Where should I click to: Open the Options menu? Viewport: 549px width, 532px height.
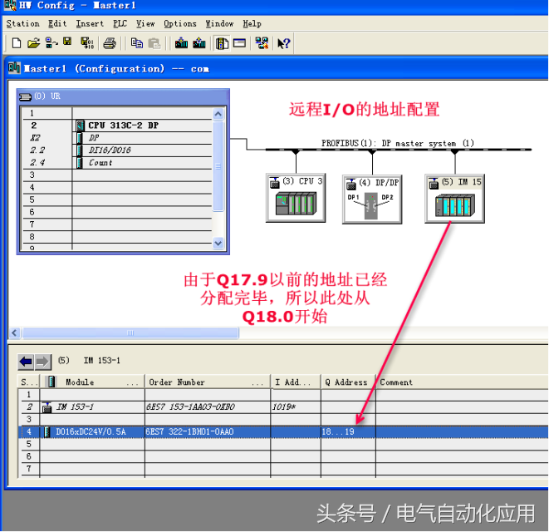coord(180,23)
